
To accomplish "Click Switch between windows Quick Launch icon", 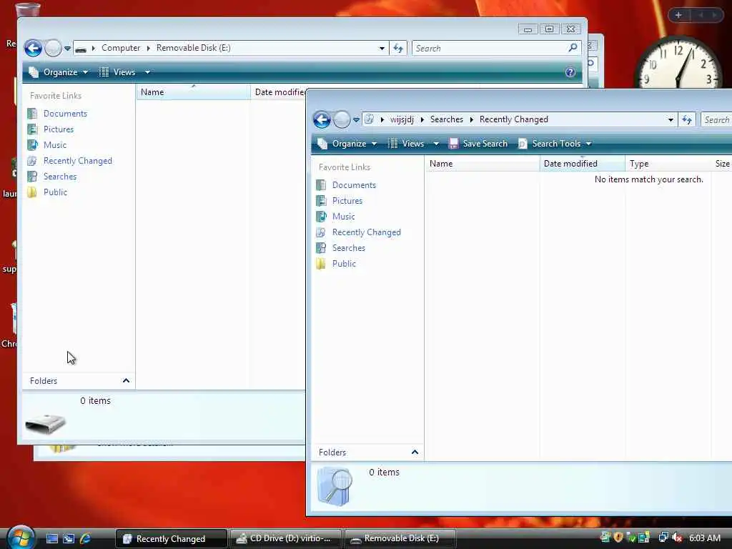I will (x=69, y=539).
